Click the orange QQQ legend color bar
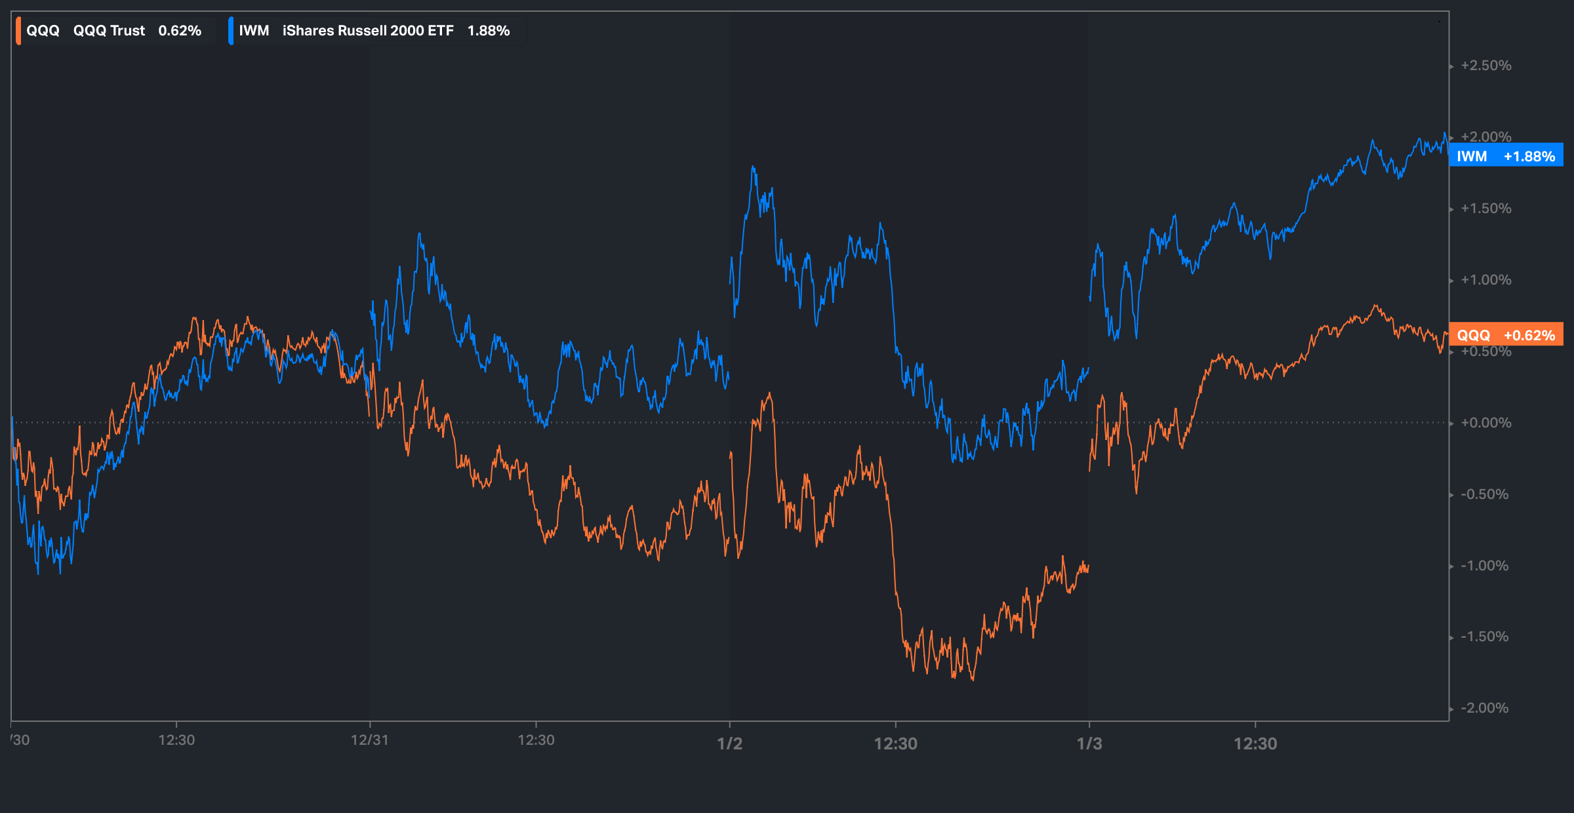This screenshot has height=813, width=1574. tap(18, 31)
